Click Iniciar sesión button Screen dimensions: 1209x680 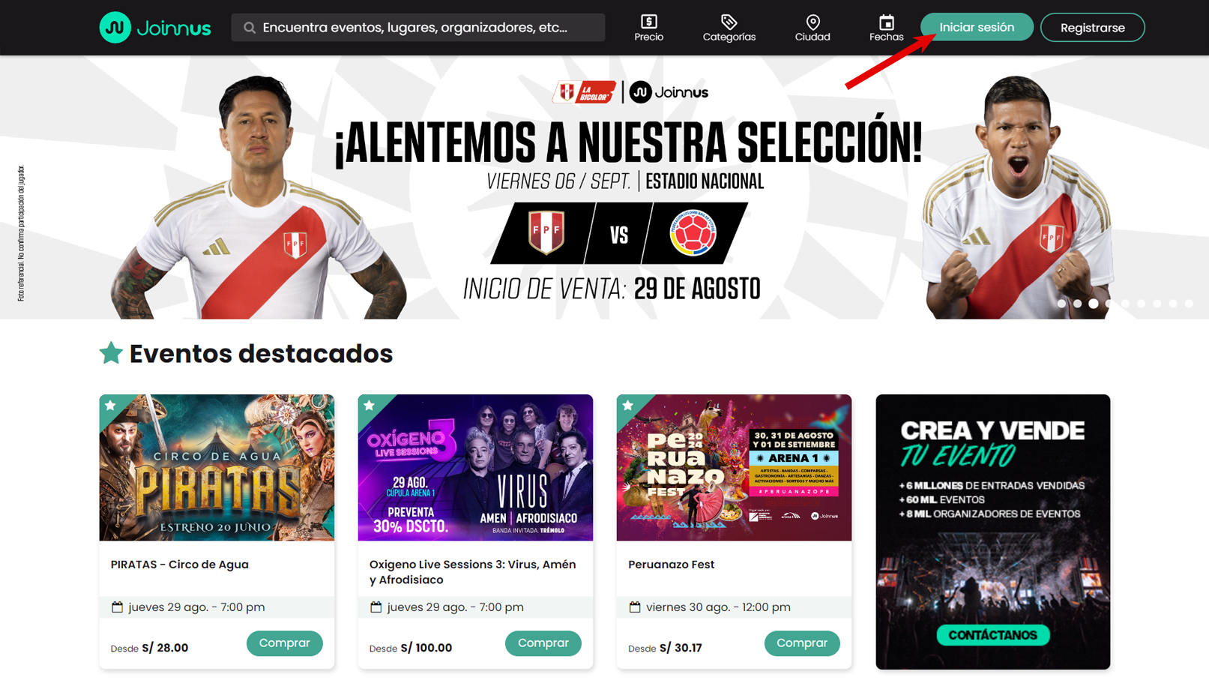coord(977,27)
